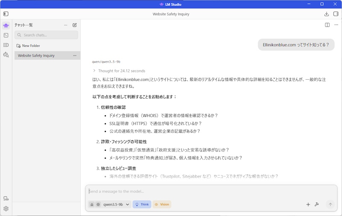Open the Chat view from the sidebar
342x216 pixels.
pos(6,26)
